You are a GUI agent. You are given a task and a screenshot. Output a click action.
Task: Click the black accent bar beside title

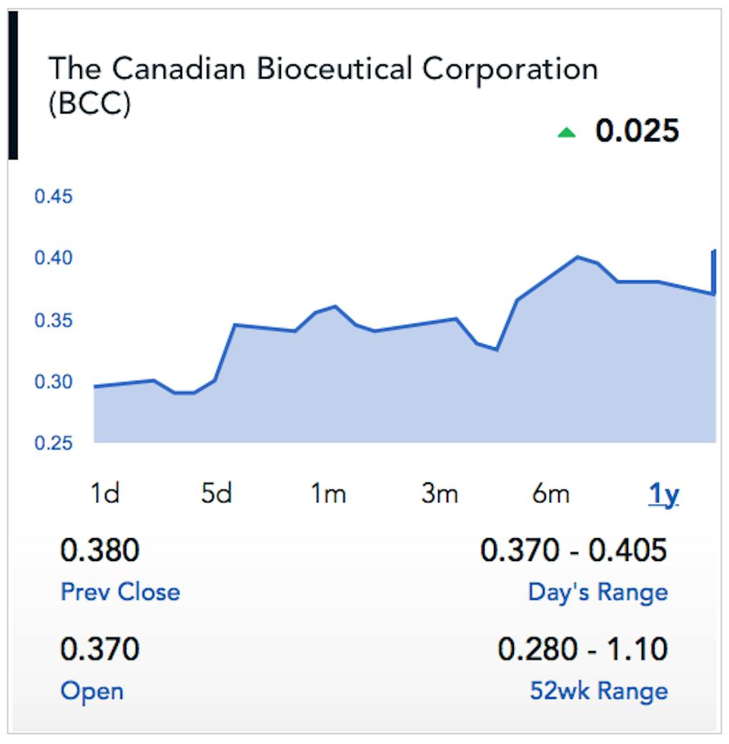pos(13,84)
